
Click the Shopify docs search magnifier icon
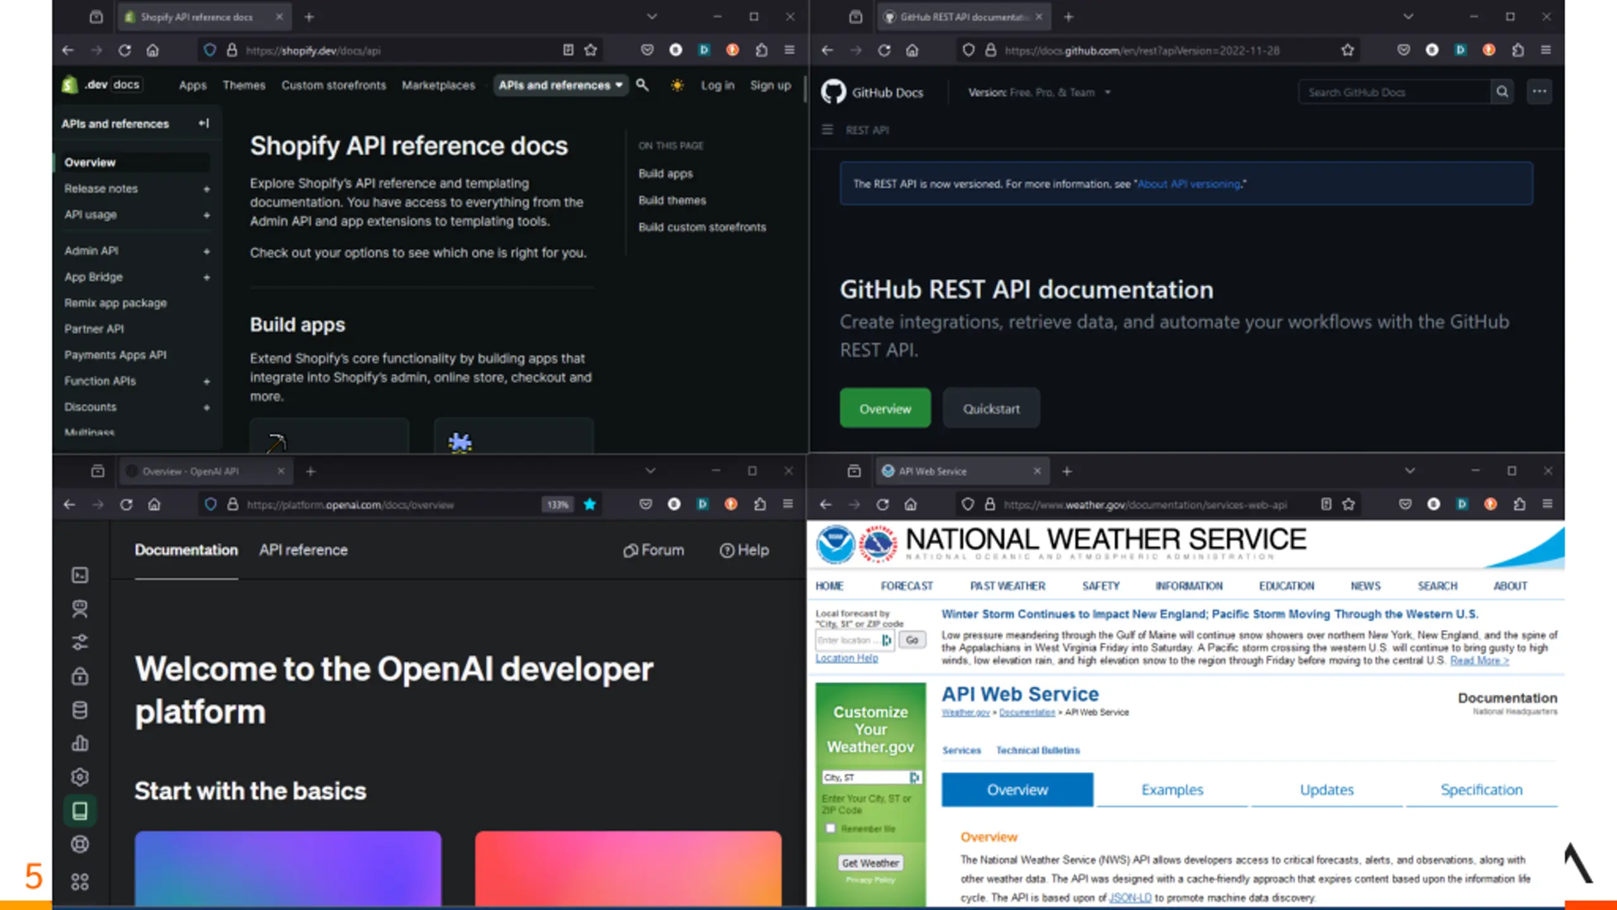click(642, 85)
